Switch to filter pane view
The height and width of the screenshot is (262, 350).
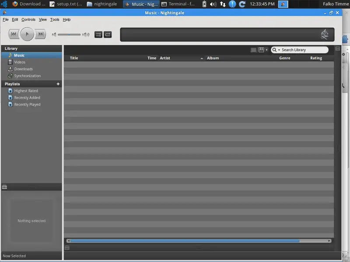tap(261, 50)
